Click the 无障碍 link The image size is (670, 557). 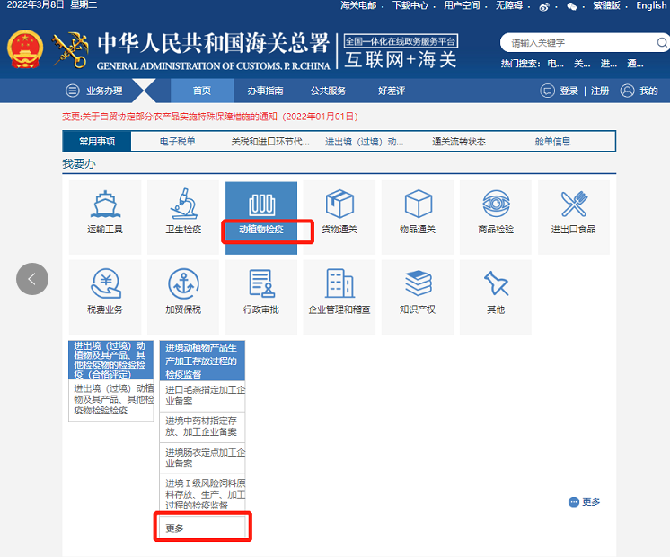click(x=509, y=5)
